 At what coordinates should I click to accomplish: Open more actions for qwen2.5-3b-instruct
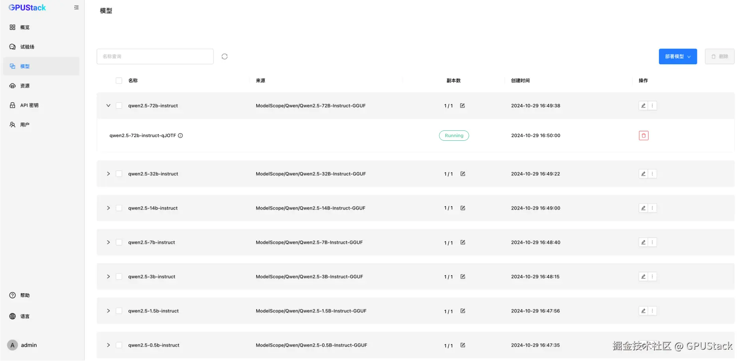coord(652,277)
